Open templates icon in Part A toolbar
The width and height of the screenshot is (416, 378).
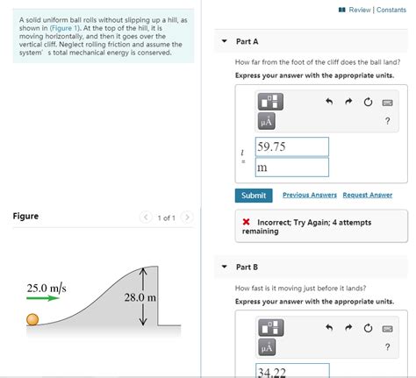click(270, 102)
